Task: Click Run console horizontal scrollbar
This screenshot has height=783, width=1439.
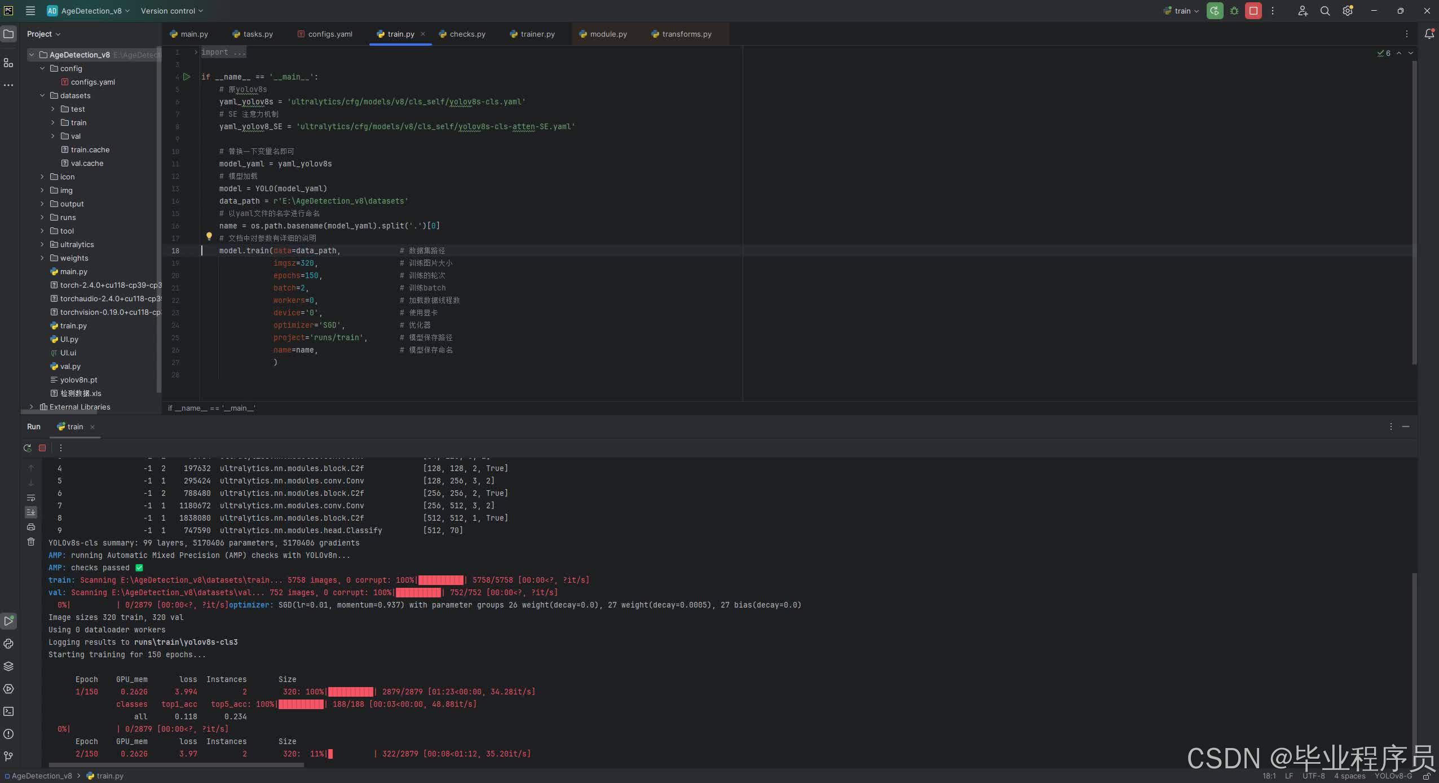Action: [x=176, y=765]
